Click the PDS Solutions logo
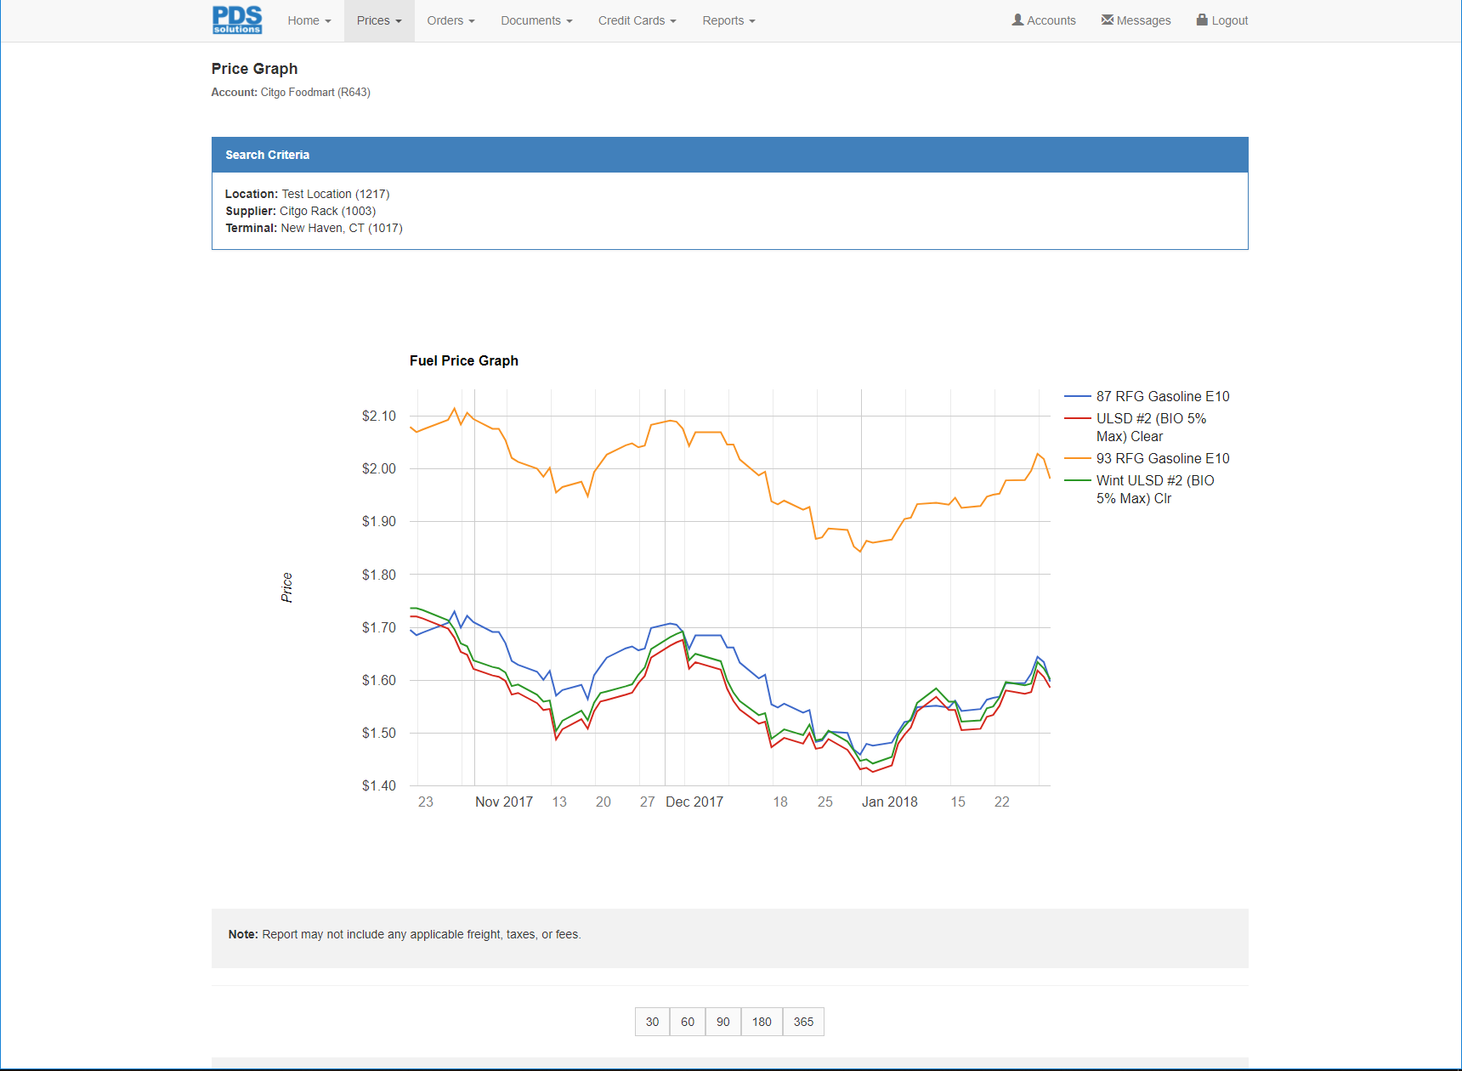 tap(236, 20)
